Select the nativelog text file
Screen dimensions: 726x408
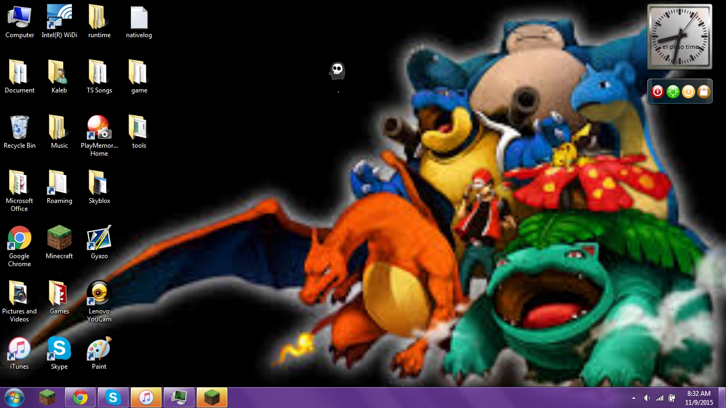139,22
